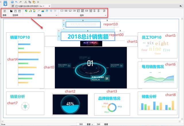
Task: Insert a pie chart
Action: tap(26, 11)
